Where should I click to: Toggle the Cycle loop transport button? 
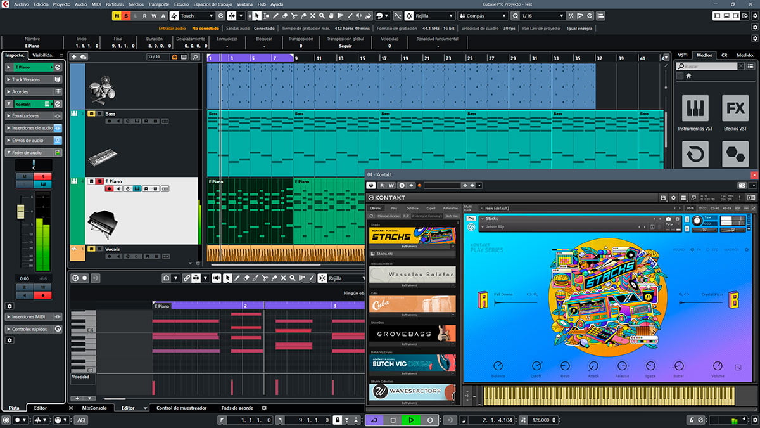point(374,420)
